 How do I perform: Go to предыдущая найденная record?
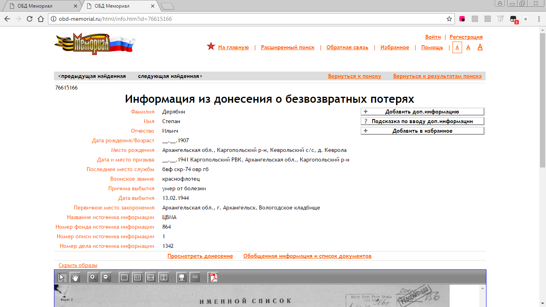(x=92, y=76)
